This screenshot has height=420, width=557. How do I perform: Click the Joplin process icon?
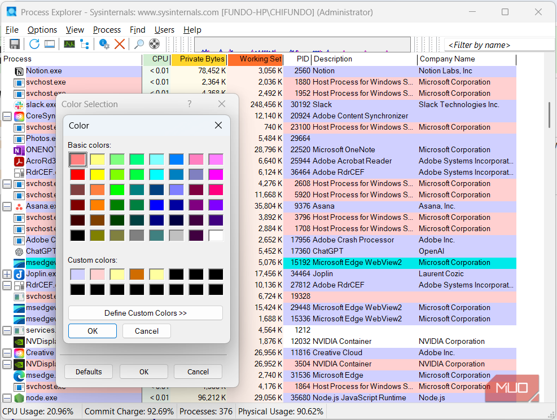(x=19, y=274)
